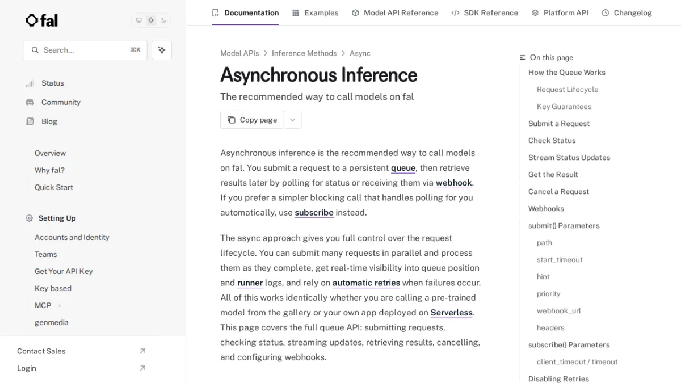
Task: Click On this page list icon
Action: (523, 57)
